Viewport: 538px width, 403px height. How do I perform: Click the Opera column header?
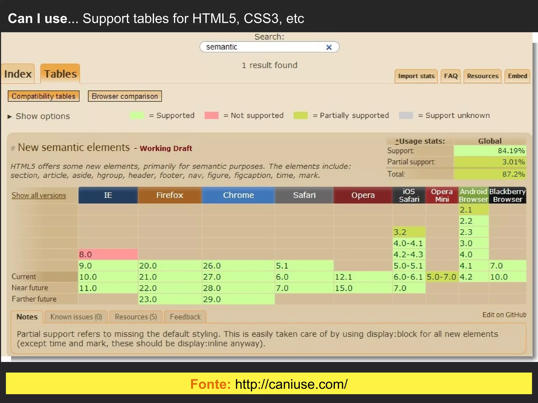click(x=363, y=195)
